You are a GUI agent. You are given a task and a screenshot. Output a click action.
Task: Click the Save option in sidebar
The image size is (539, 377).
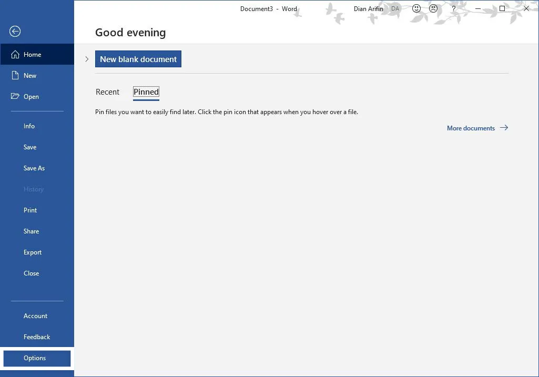[x=30, y=147]
